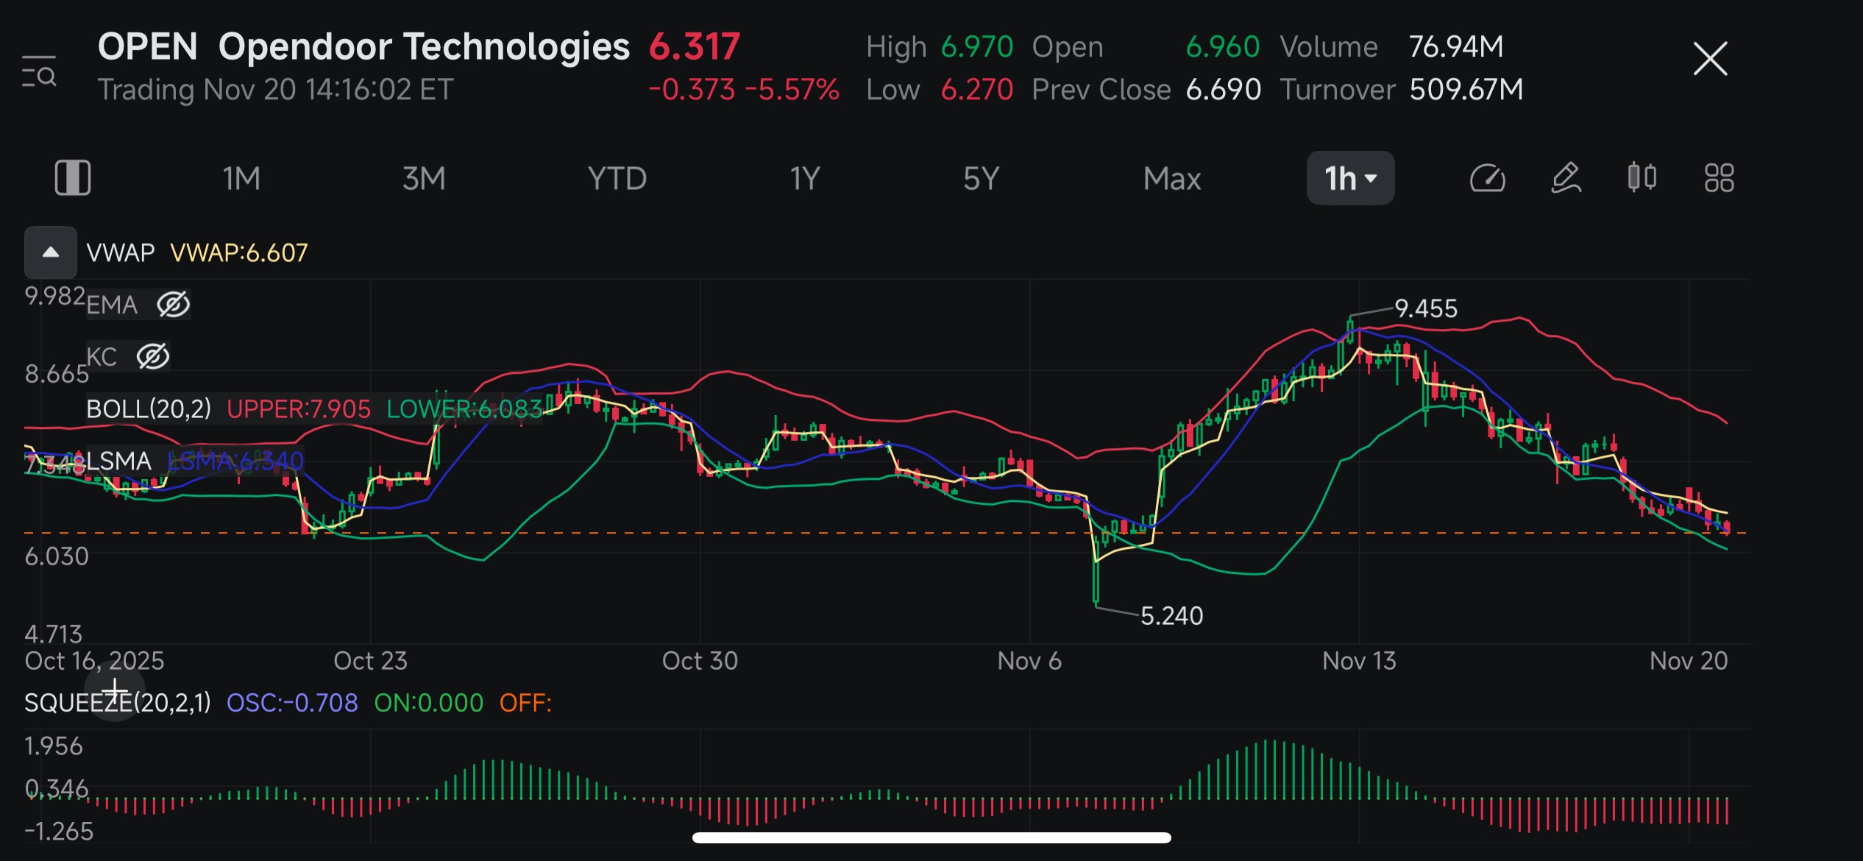The height and width of the screenshot is (861, 1863).
Task: Switch chart range to Max
Action: [1172, 178]
